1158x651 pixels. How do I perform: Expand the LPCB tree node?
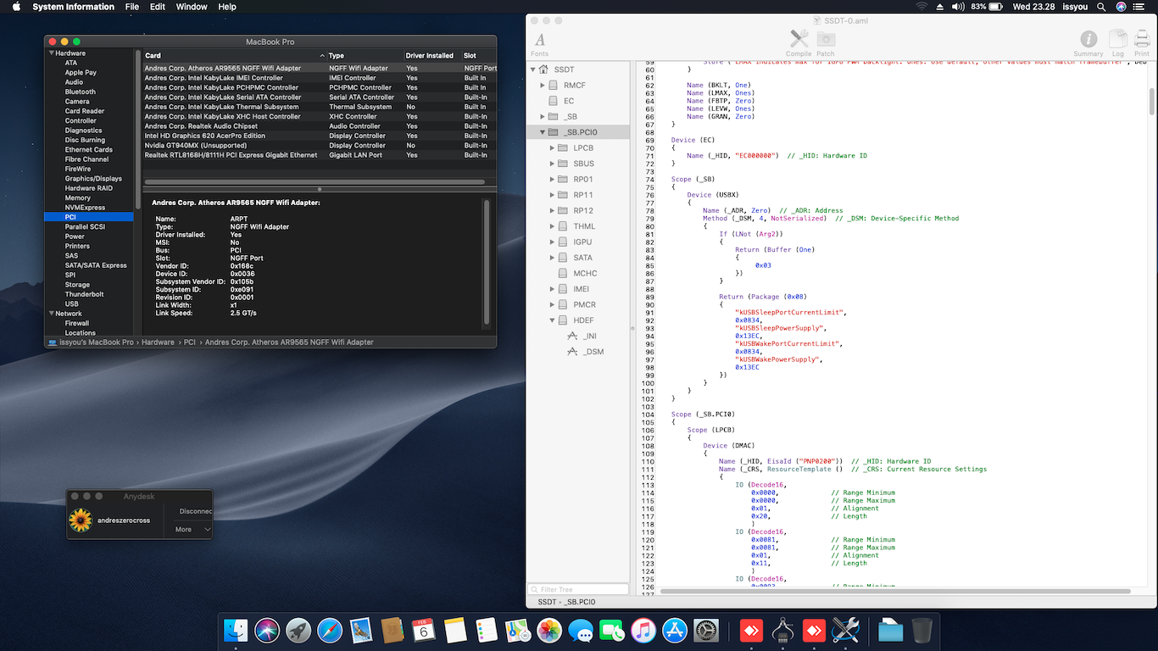[552, 147]
